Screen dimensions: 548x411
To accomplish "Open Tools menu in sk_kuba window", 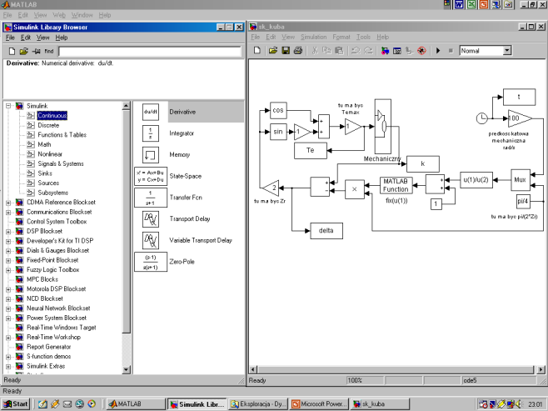I will click(363, 37).
